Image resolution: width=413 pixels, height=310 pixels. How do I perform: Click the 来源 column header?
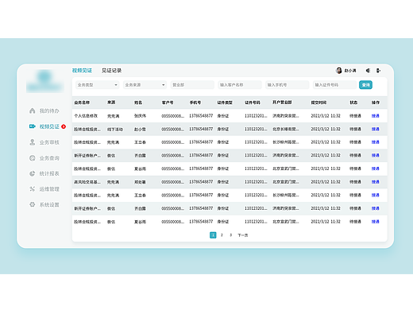[111, 103]
